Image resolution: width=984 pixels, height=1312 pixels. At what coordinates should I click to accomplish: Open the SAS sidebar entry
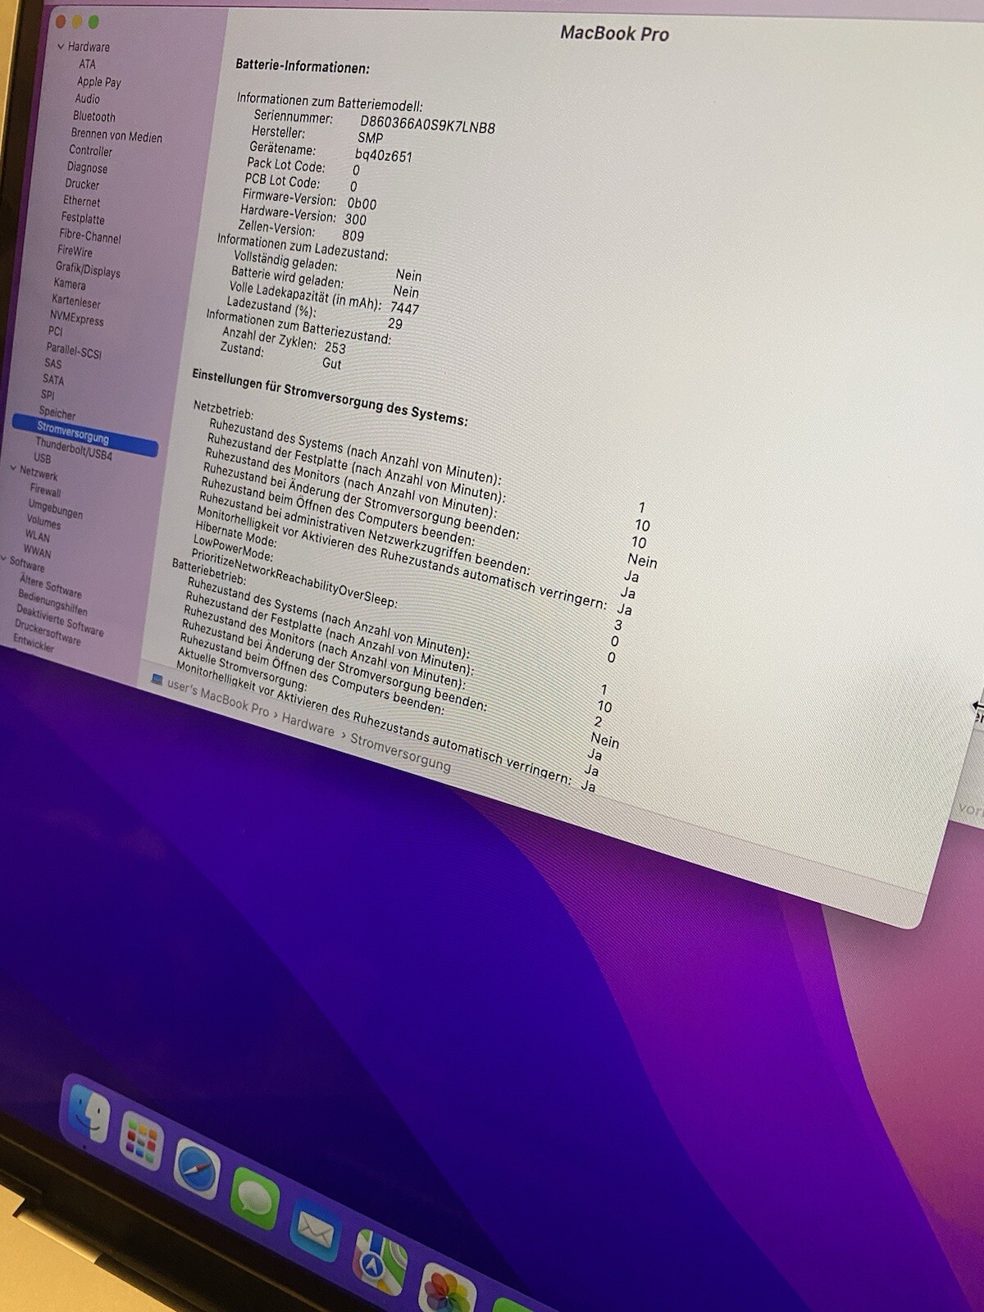52,363
